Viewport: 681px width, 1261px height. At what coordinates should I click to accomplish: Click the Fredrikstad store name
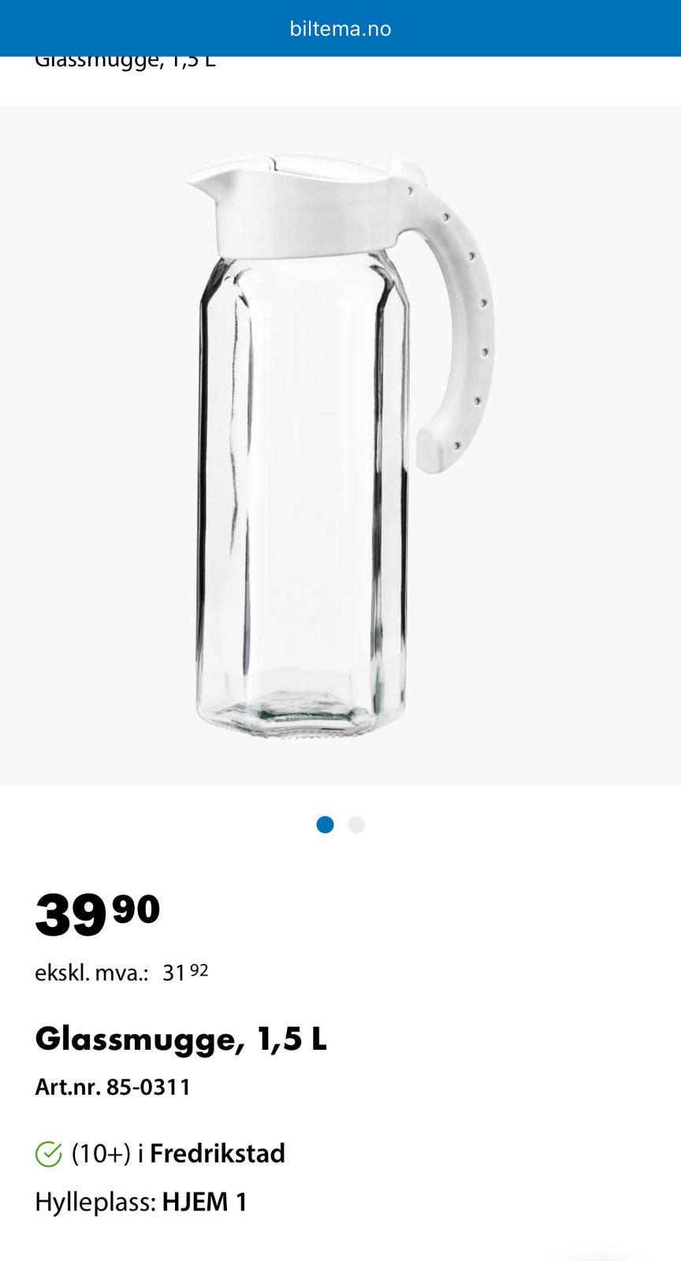pos(218,1154)
